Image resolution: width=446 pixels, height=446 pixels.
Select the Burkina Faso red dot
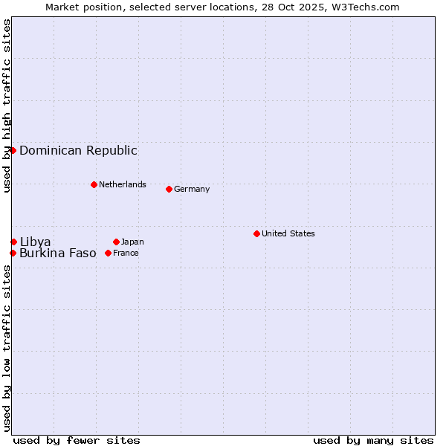click(x=13, y=253)
